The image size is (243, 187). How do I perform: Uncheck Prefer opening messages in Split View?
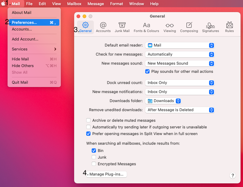[x=88, y=134]
